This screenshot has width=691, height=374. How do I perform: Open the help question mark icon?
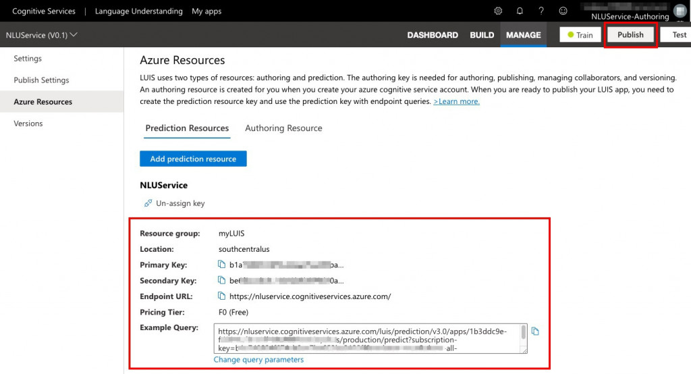541,11
